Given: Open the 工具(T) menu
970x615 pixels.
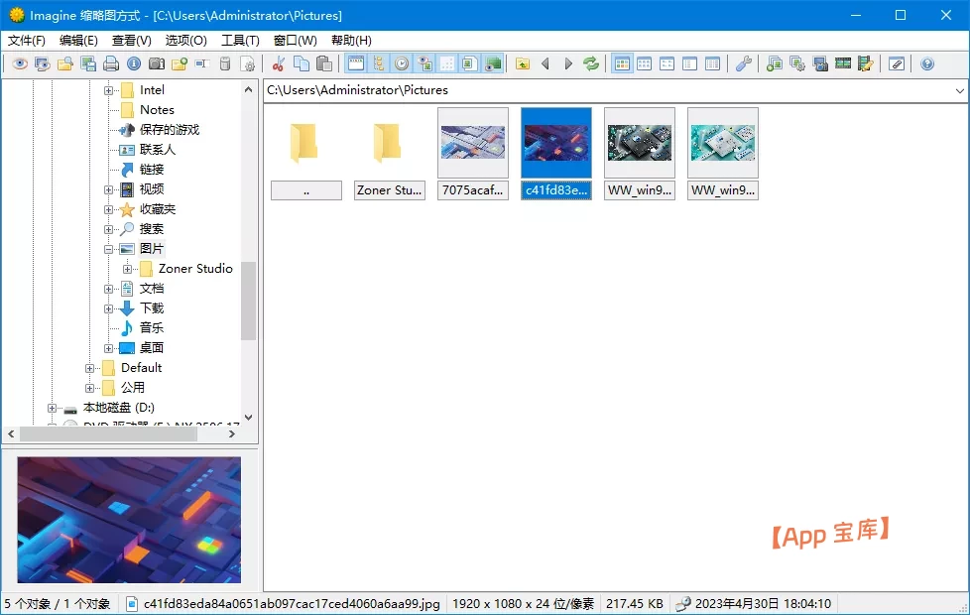Looking at the screenshot, I should point(240,41).
